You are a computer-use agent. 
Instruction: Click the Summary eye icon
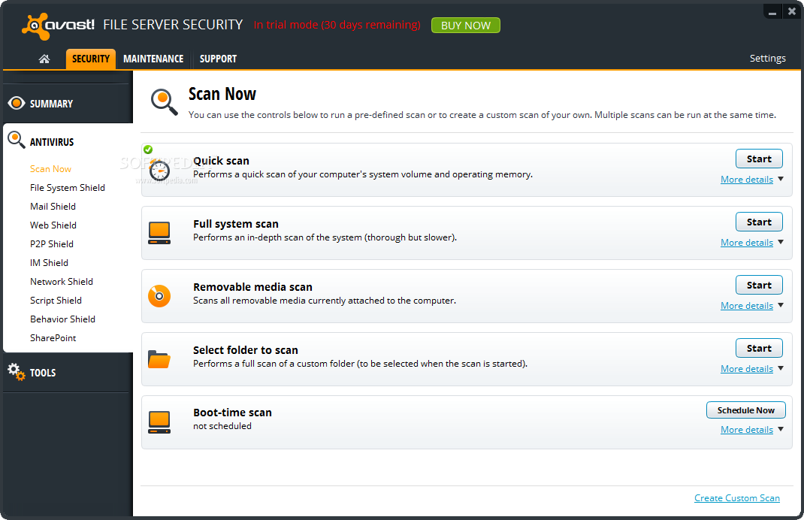pos(17,103)
